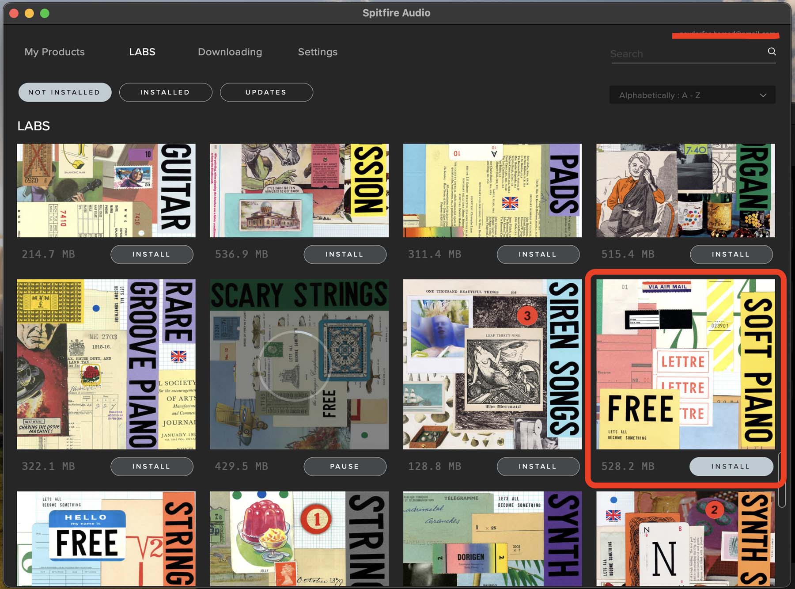Image resolution: width=795 pixels, height=589 pixels.
Task: Click the vertical scrollbar handle
Action: pos(782,479)
